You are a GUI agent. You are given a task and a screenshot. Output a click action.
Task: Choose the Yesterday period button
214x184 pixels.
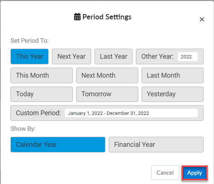pyautogui.click(x=173, y=94)
